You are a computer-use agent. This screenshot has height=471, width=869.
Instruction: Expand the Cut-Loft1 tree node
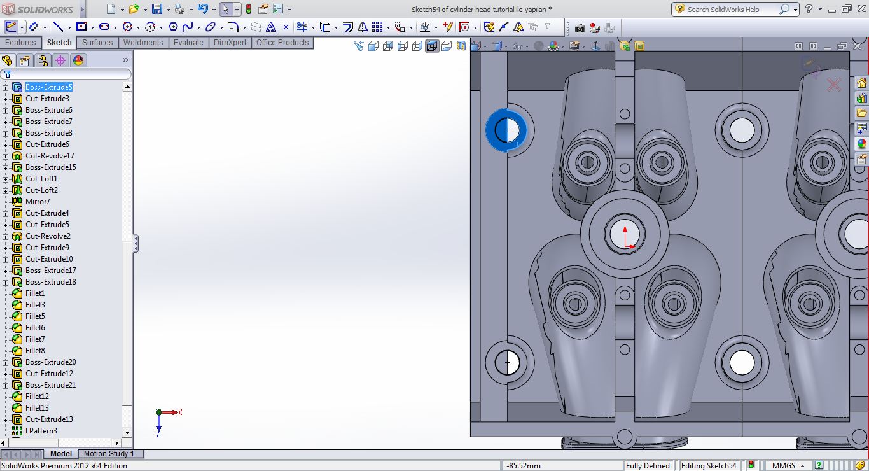[x=6, y=179]
